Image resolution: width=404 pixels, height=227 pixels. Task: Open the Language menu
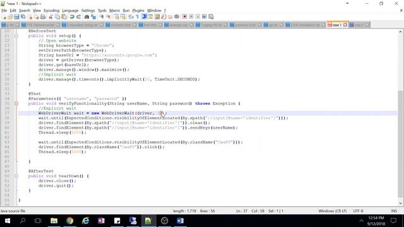pyautogui.click(x=70, y=11)
